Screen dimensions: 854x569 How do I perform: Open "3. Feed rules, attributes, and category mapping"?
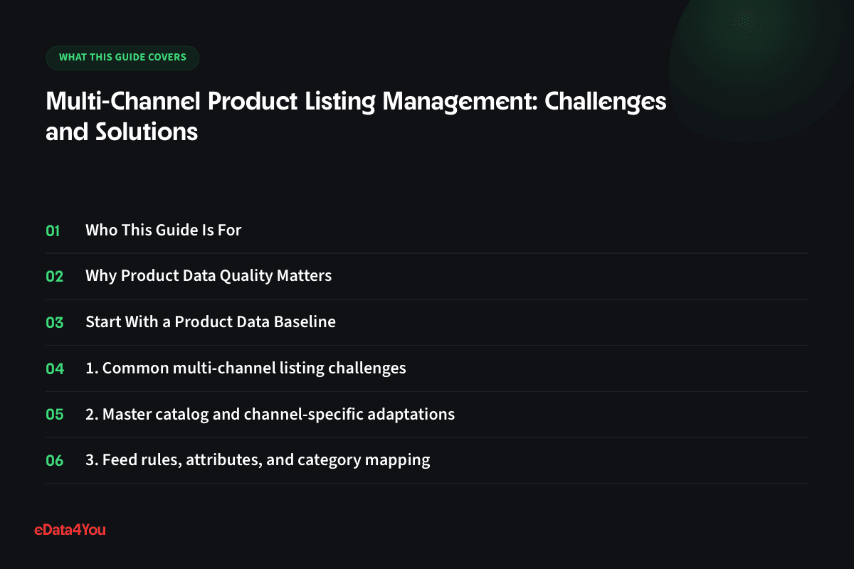pos(258,460)
